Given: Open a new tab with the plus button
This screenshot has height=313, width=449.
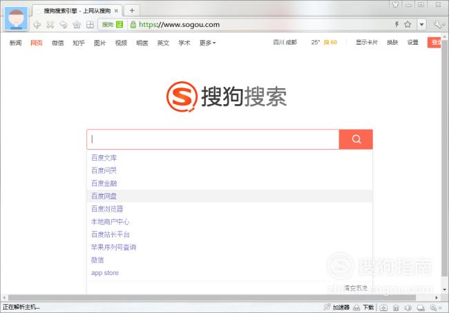Looking at the screenshot, I should point(132,10).
